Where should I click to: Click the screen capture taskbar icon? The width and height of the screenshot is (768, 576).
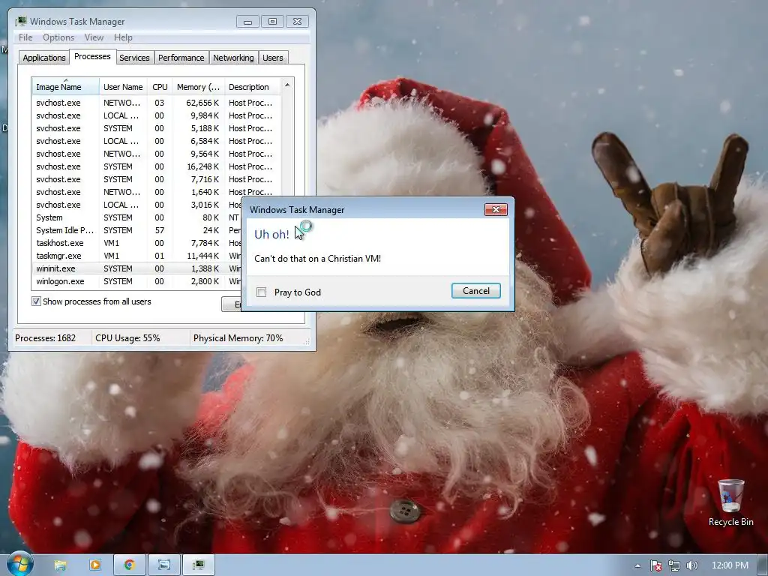tap(164, 565)
